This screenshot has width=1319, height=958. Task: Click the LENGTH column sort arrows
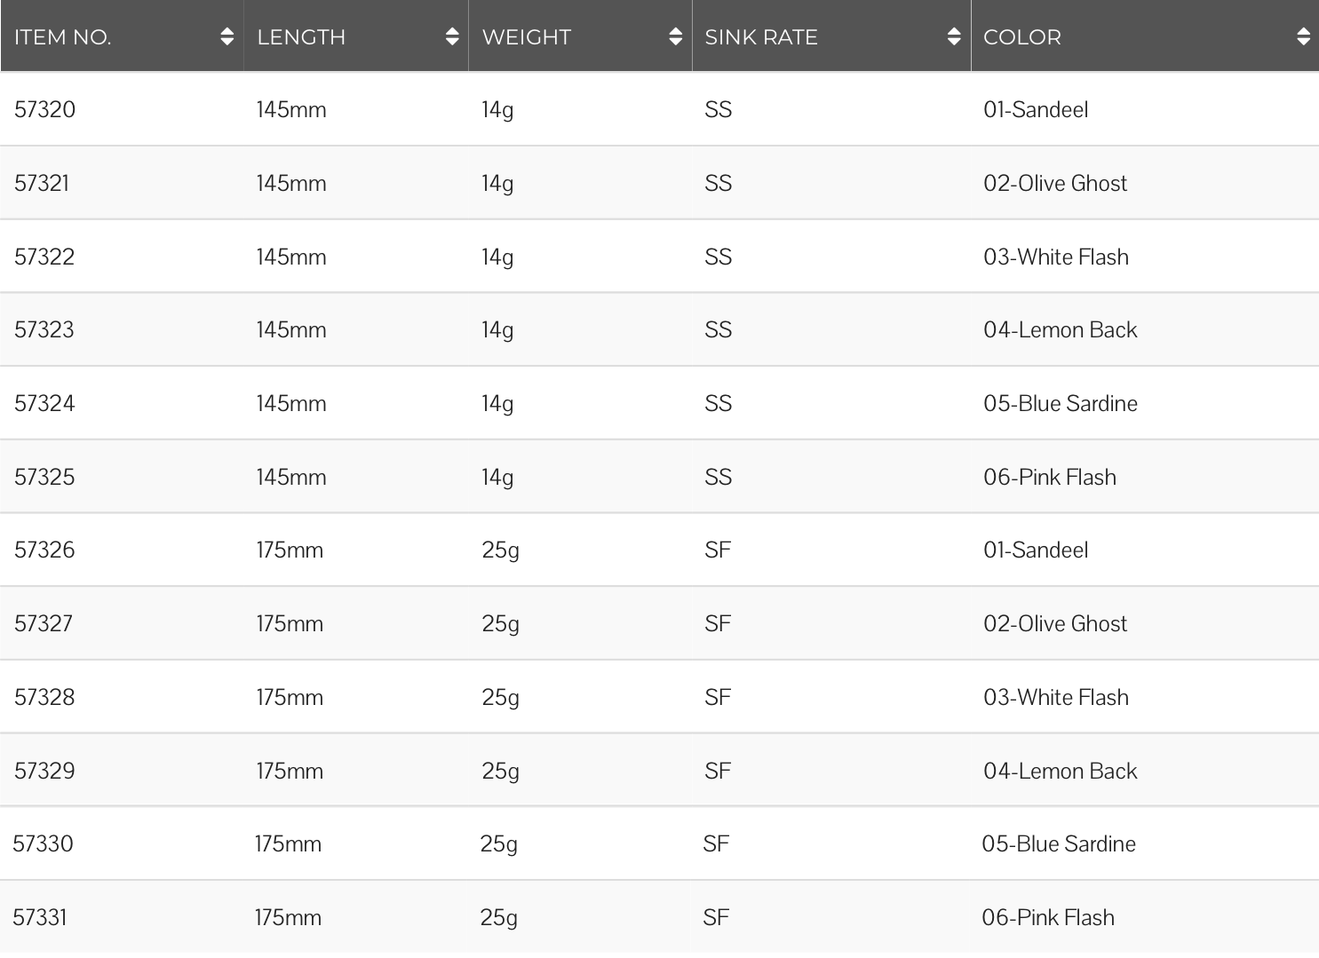(452, 36)
